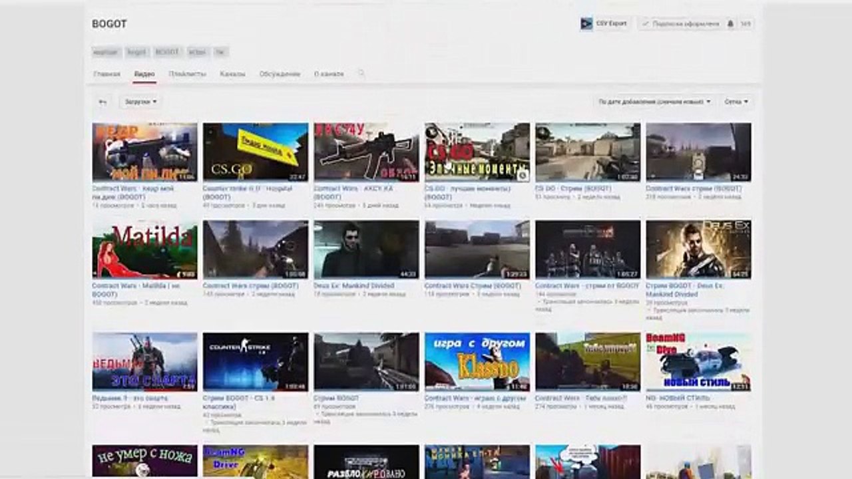Switch to the Главная tab

[x=107, y=74]
